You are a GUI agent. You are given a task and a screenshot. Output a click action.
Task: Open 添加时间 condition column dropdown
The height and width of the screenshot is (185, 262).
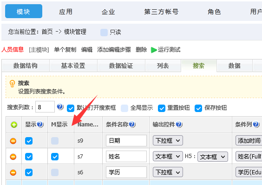click(249, 141)
